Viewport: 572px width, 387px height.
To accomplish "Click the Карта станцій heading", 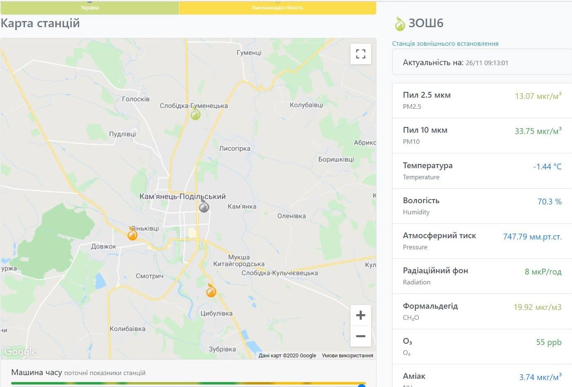I will 40,23.
